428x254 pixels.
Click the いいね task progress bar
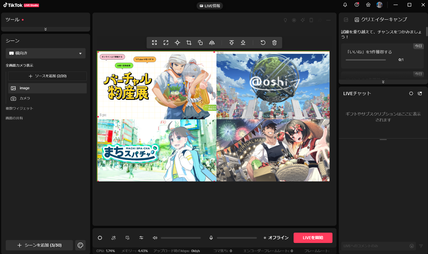[366, 60]
